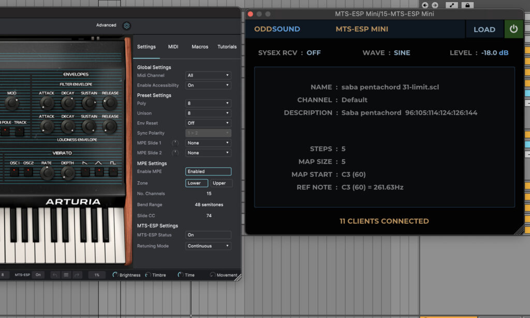Viewport: 530px width, 318px height.
Task: Open the Advanced settings gear icon
Action: (x=127, y=26)
